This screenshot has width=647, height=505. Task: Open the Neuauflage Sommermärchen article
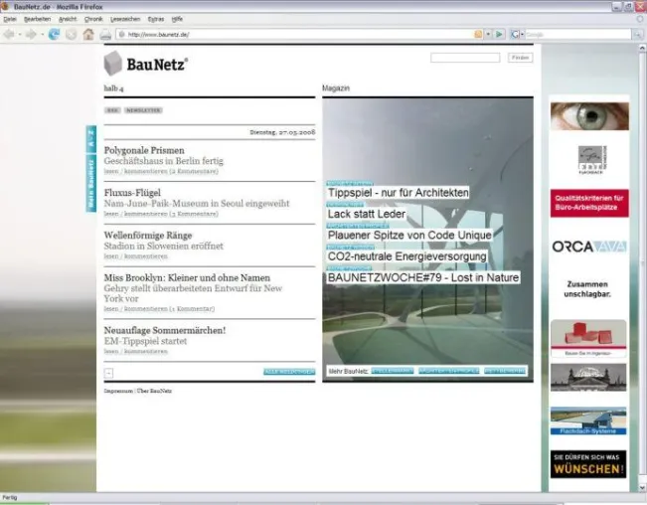click(x=165, y=330)
